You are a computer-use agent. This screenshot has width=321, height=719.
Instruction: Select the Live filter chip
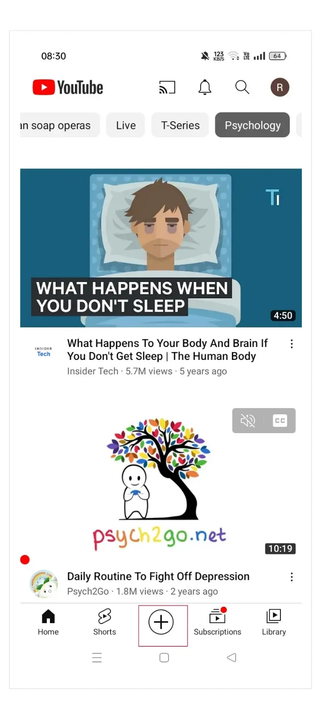point(126,125)
